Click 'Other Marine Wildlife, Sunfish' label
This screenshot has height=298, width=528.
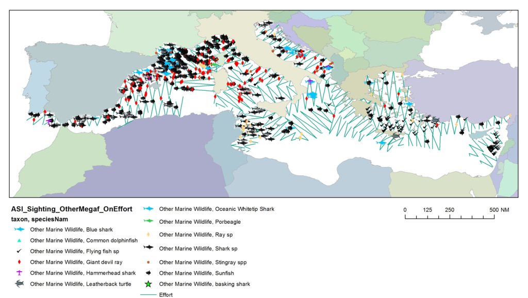[196, 273]
